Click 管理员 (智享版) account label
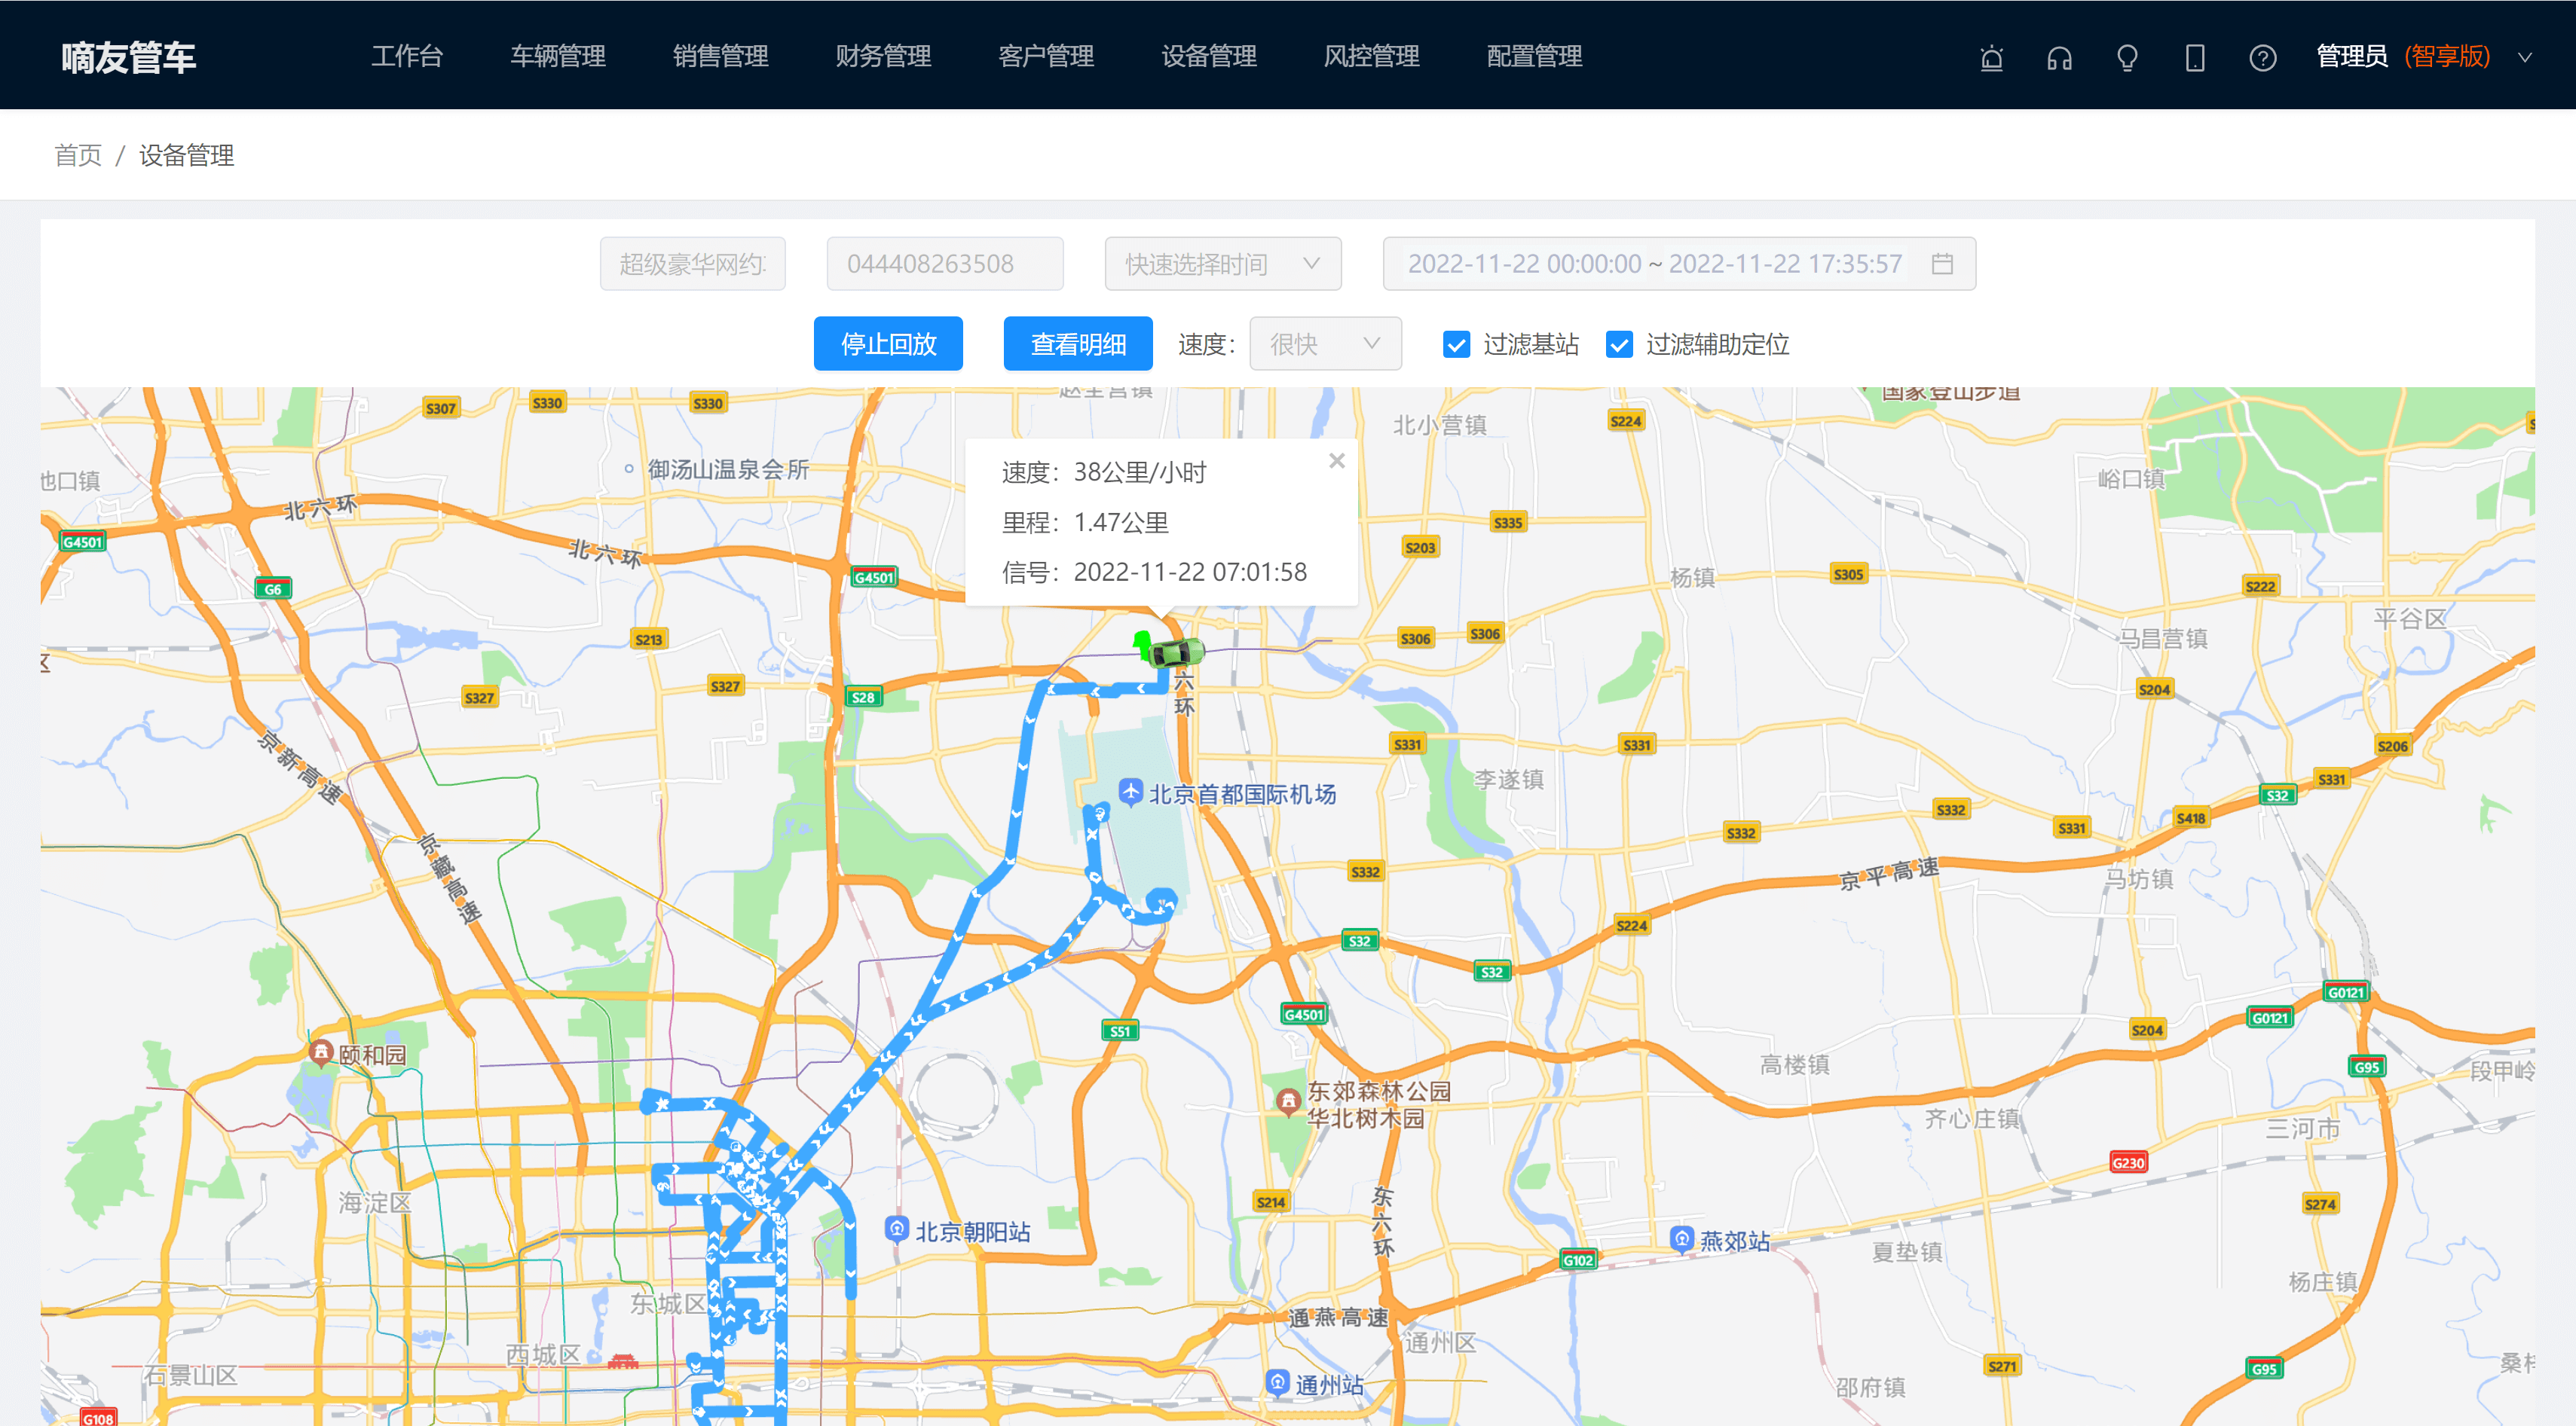Image resolution: width=2576 pixels, height=1426 pixels. coord(2403,57)
